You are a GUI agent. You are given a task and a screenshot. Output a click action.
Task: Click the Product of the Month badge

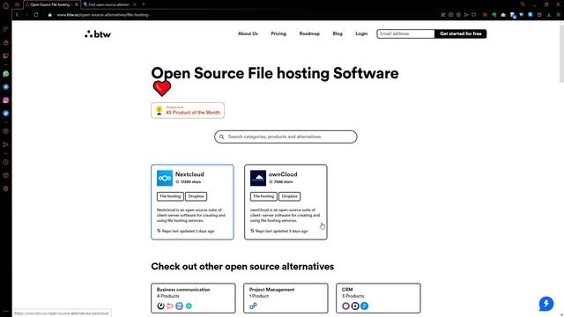click(188, 110)
